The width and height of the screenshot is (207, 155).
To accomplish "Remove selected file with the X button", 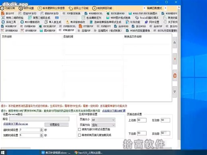I will point(175,59).
